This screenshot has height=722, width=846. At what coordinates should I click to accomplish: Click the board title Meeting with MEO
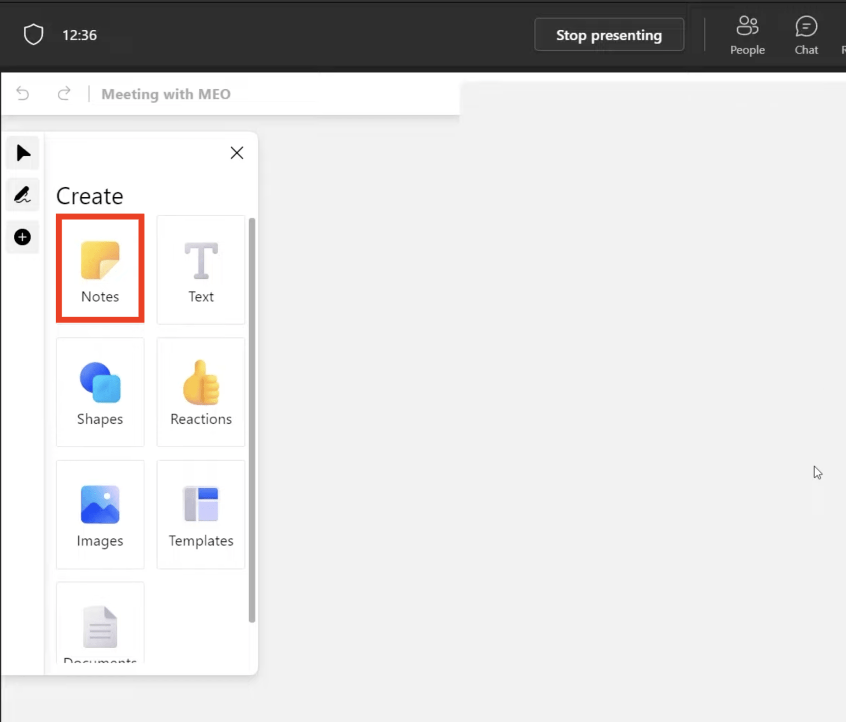coord(165,94)
